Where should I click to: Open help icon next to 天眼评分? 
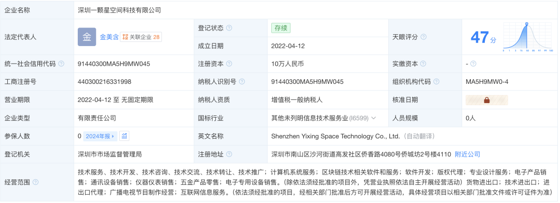[x=424, y=37]
